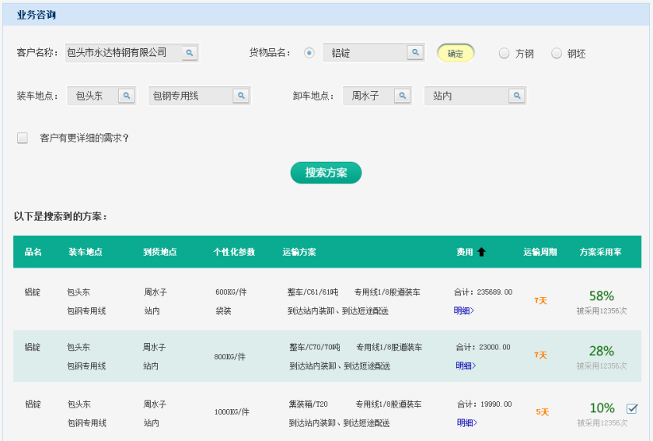Screen dimensions: 653x441
Task: Select the 铝锭 radio button
Action: pyautogui.click(x=309, y=53)
